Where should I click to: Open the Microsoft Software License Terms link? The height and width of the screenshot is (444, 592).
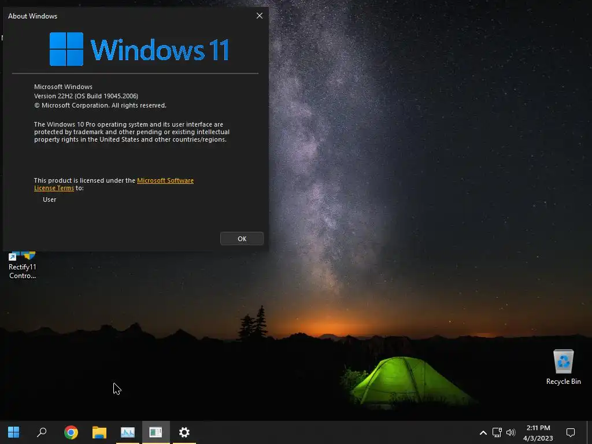(165, 180)
